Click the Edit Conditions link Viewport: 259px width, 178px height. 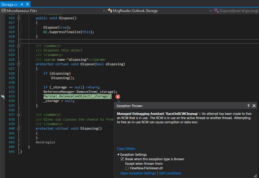tap(170, 173)
